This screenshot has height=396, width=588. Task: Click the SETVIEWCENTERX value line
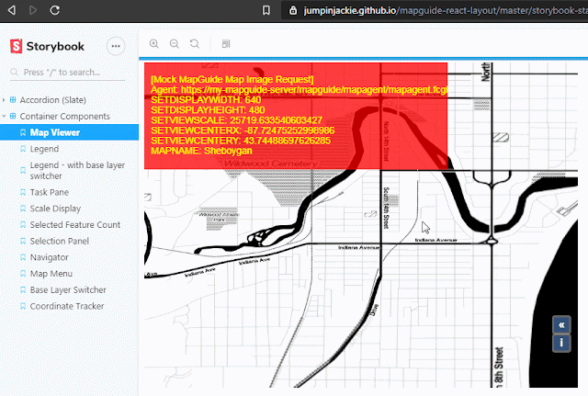coord(243,130)
